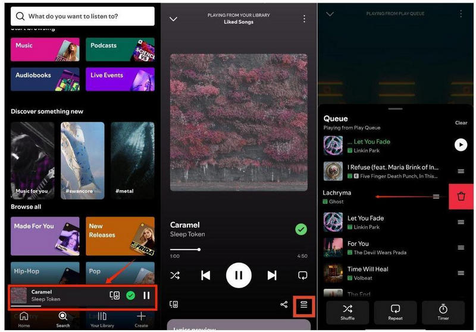Open the Made For You card

[45, 236]
